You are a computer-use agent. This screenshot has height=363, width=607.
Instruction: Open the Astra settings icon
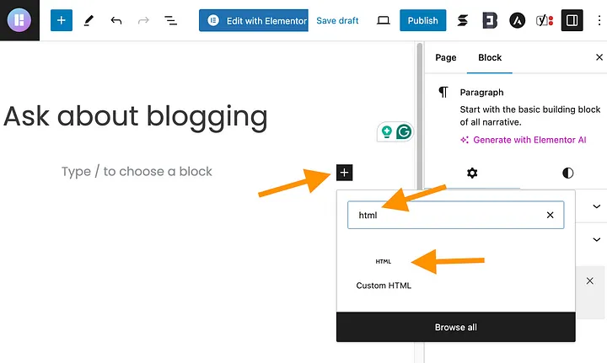pos(518,20)
